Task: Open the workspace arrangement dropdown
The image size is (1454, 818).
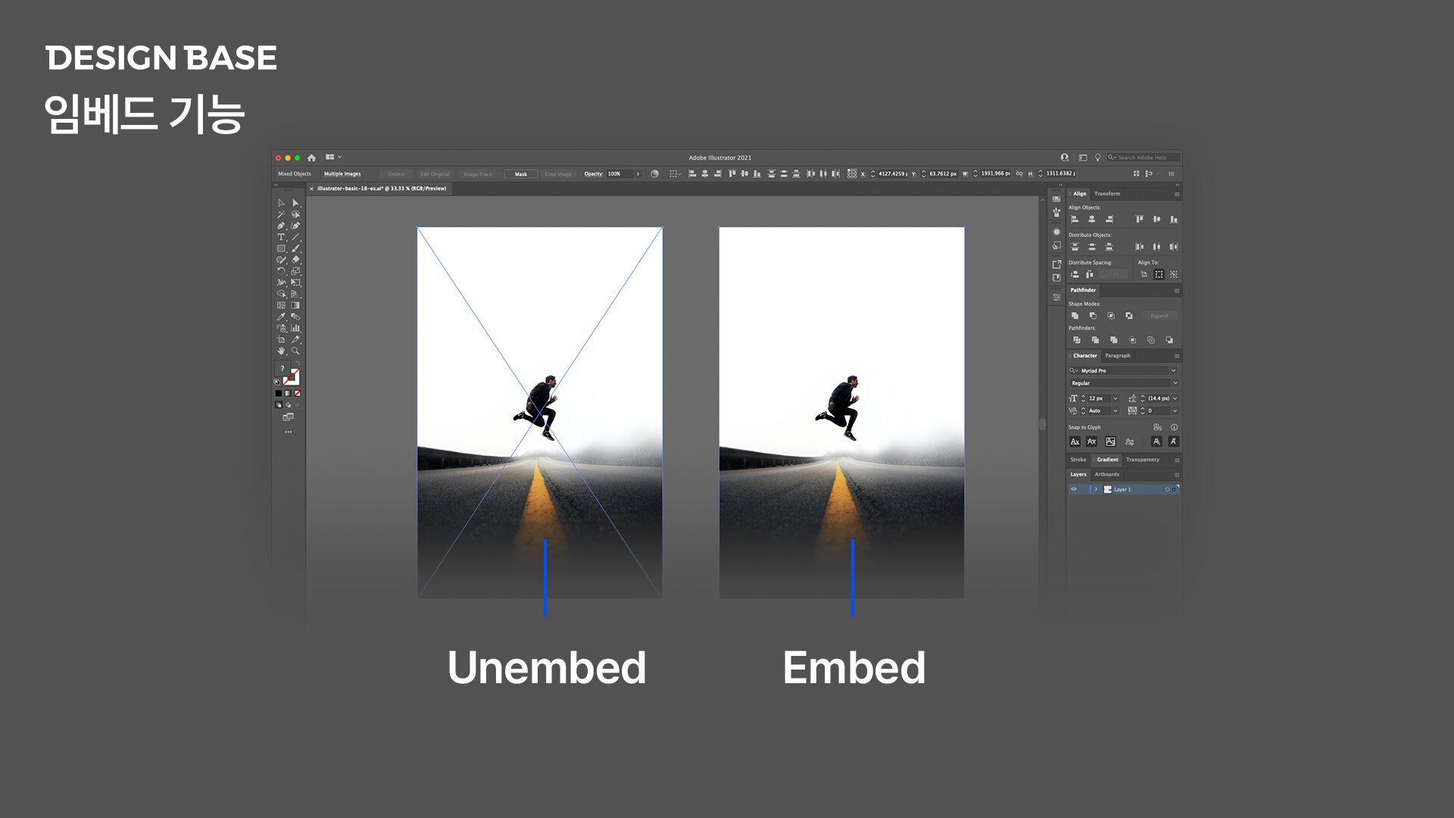Action: (x=333, y=158)
